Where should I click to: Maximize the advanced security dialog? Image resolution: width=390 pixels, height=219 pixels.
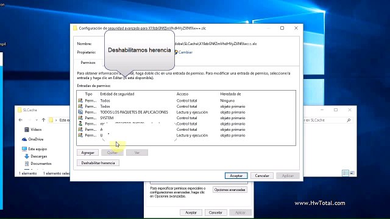(282, 28)
